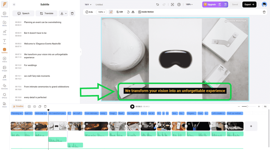Click Fit timeline button
The width and height of the screenshot is (270, 150).
tap(265, 107)
